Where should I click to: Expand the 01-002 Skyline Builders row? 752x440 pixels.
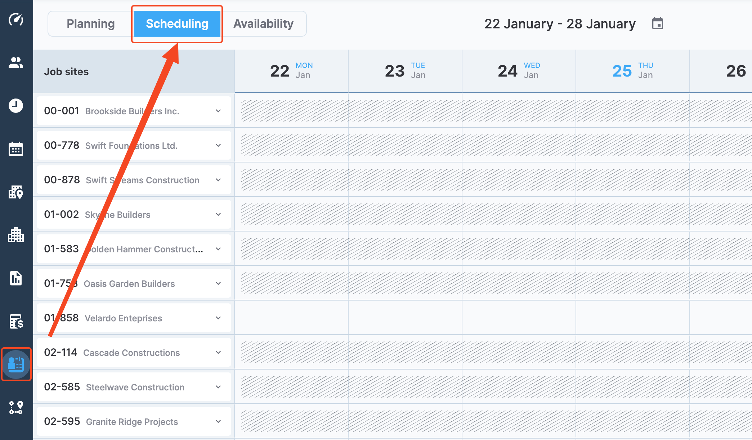(218, 215)
